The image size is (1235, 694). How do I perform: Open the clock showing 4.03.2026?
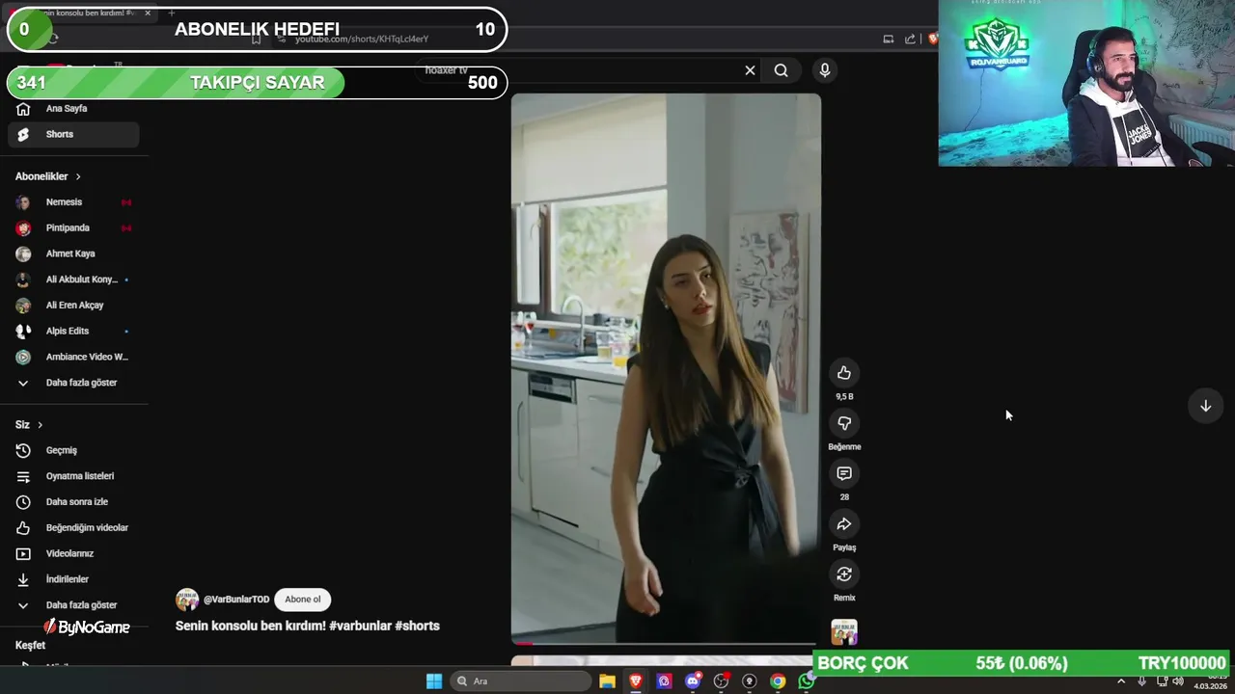click(1212, 681)
